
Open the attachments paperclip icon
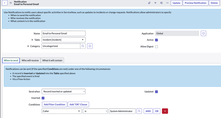[x=149, y=3]
